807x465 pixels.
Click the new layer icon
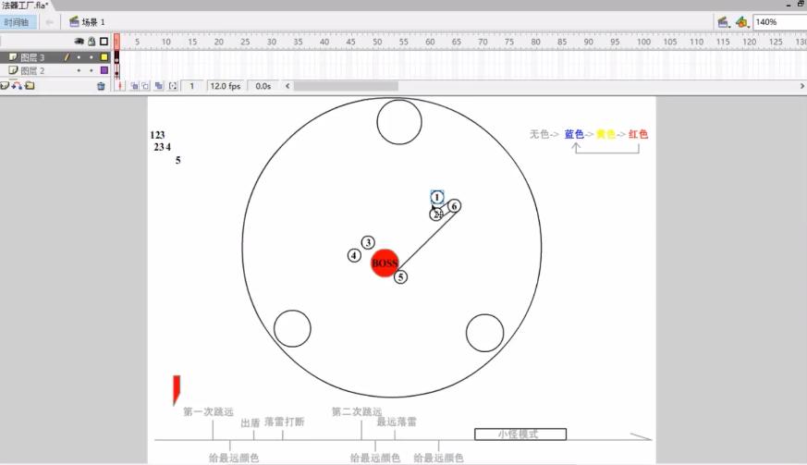click(x=5, y=86)
